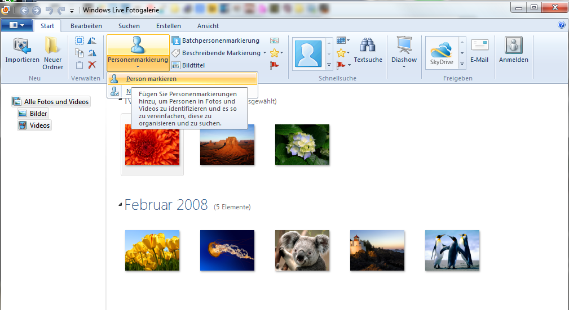The image size is (569, 310).
Task: Click the Batchpersonenmarkierung button
Action: (x=215, y=41)
